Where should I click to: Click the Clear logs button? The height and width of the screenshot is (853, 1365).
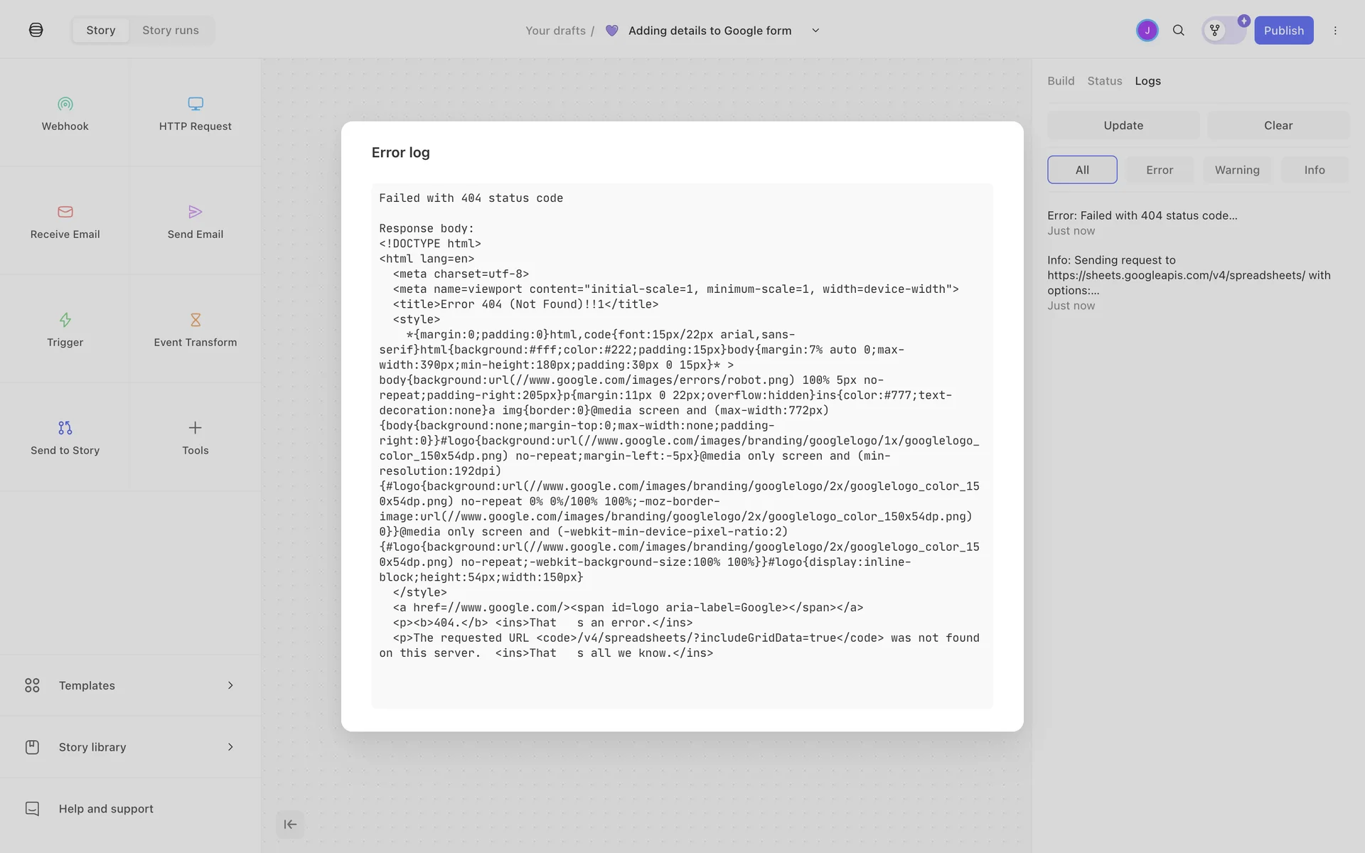click(x=1278, y=126)
